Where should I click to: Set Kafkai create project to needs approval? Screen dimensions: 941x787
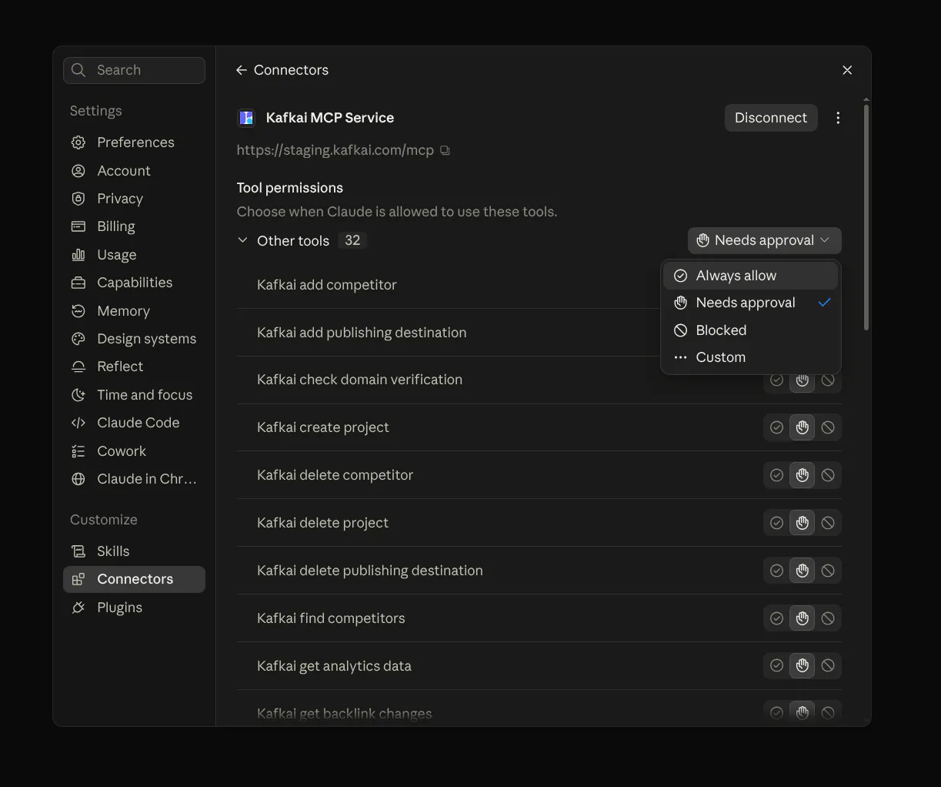pos(803,427)
